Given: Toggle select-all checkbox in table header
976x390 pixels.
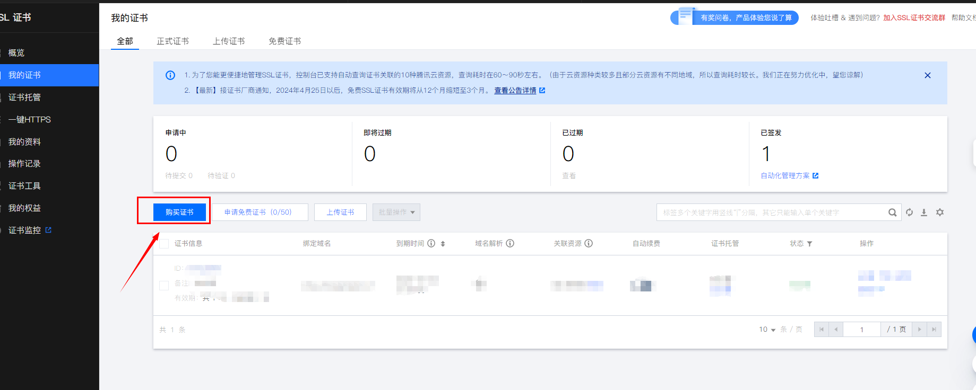Looking at the screenshot, I should 164,244.
